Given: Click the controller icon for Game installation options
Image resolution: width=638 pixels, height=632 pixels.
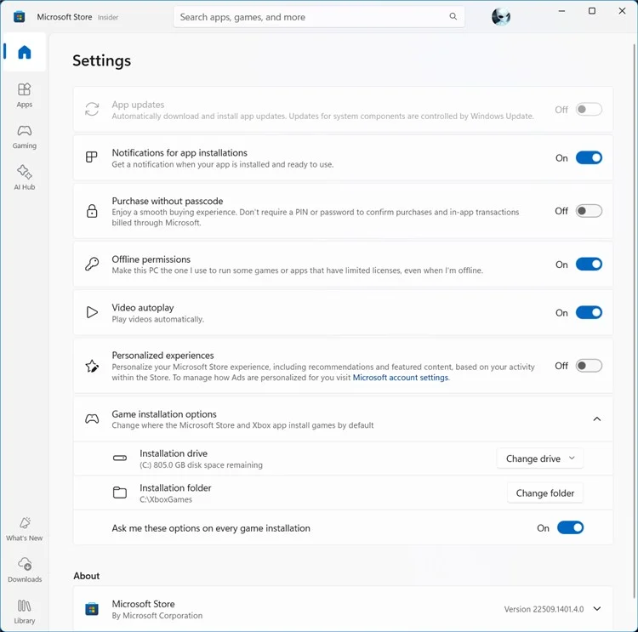Looking at the screenshot, I should (x=92, y=418).
